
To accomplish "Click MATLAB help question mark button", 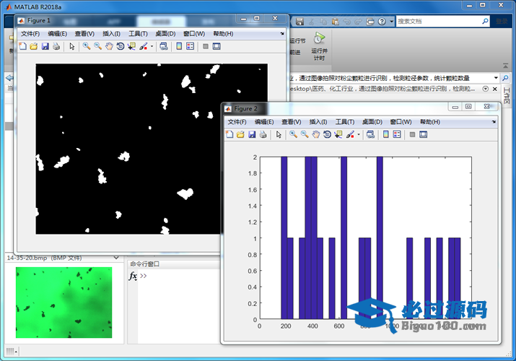I will (x=382, y=22).
